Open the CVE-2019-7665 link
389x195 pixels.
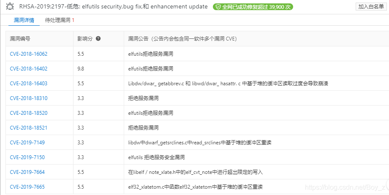pos(27,187)
